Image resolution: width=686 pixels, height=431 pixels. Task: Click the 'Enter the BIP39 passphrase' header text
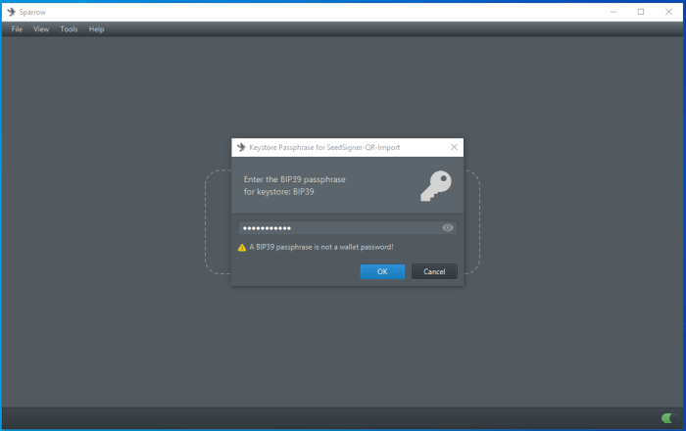[294, 179]
